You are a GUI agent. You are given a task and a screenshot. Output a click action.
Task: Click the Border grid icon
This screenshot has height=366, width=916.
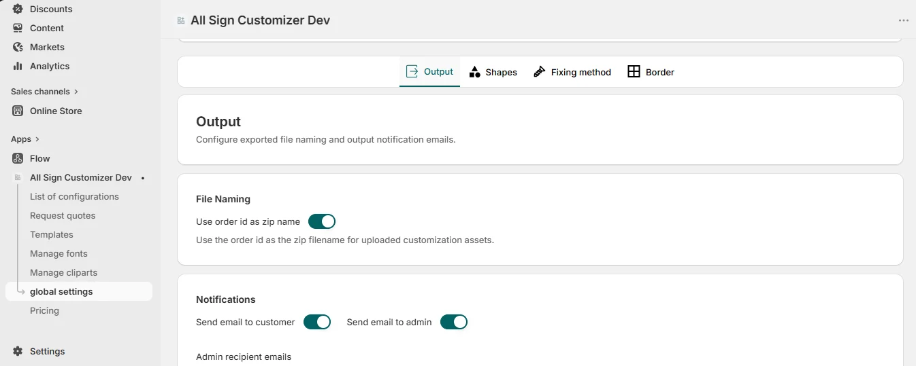click(x=634, y=72)
